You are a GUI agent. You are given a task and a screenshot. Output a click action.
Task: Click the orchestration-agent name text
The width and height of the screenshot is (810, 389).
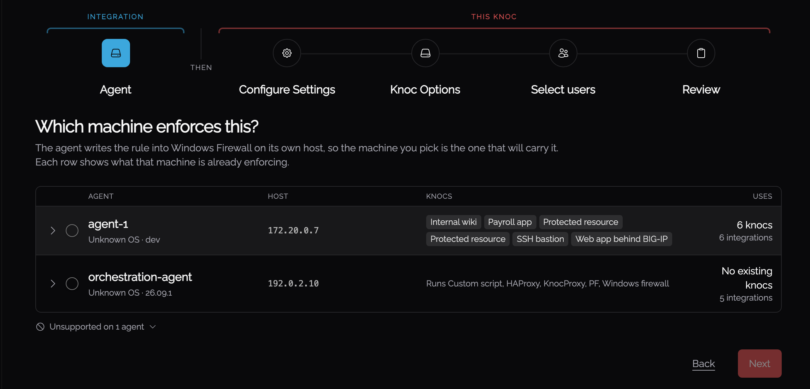pyautogui.click(x=140, y=277)
